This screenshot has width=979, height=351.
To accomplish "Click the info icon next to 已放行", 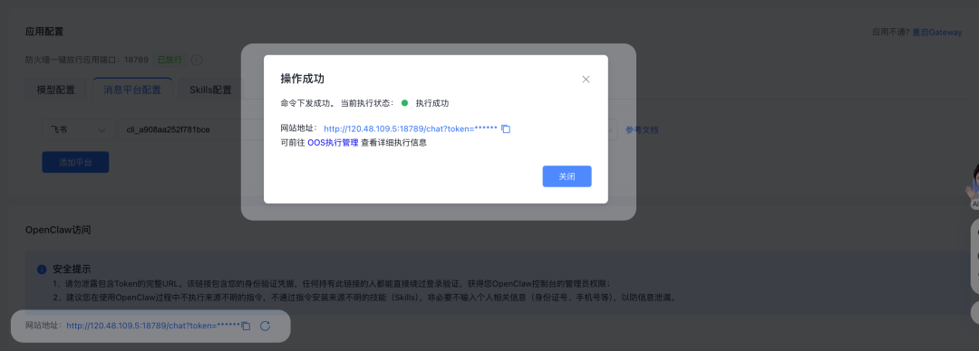I will 196,60.
